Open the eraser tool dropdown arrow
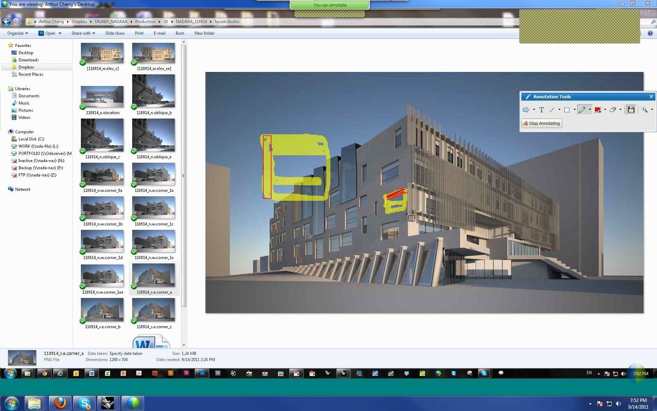 pos(620,110)
